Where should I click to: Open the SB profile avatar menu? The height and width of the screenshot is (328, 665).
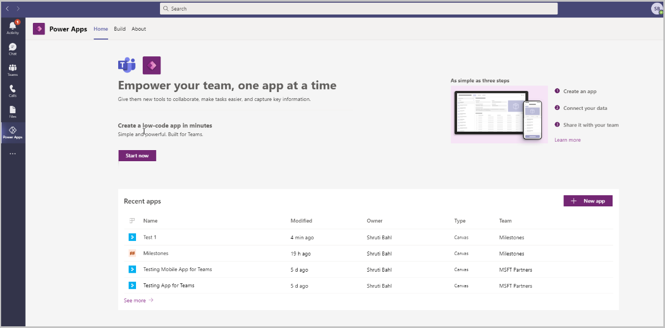coord(657,9)
